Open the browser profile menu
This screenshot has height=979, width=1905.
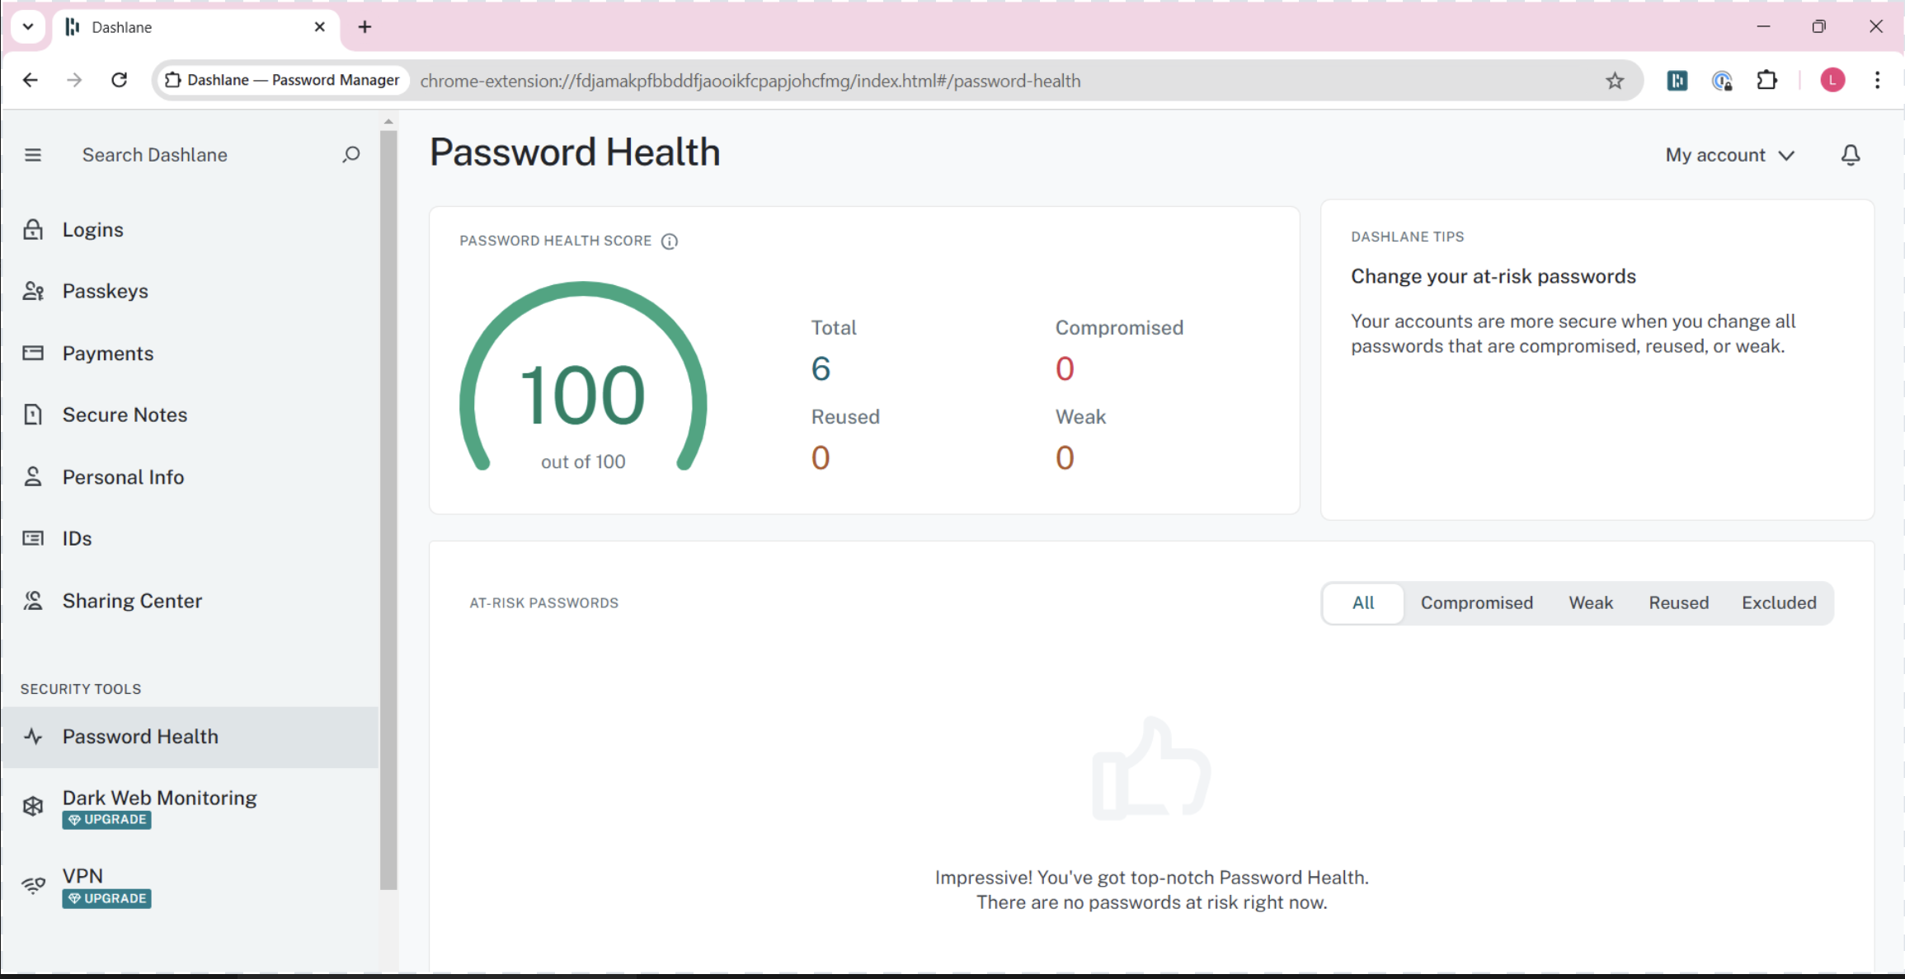click(1832, 80)
